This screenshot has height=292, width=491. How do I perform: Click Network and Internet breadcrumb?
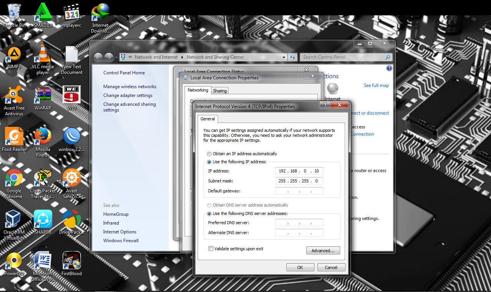[x=156, y=57]
